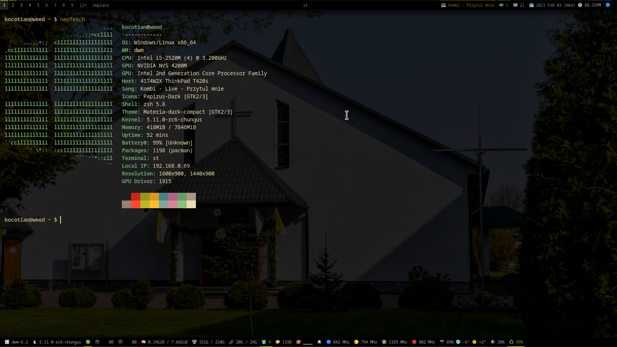Click the calendar icon beside the date
Viewport: 617px width, 347px height.
(531, 5)
